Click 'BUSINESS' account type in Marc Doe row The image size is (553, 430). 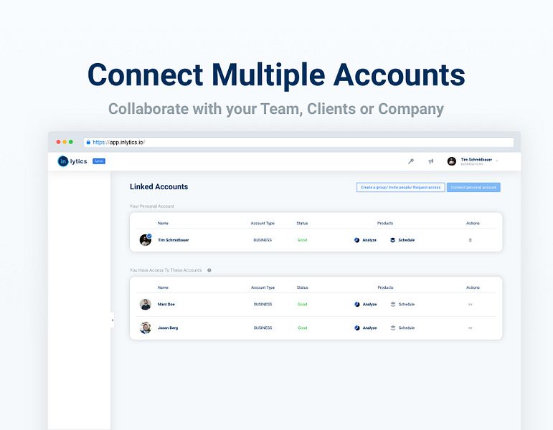point(263,304)
